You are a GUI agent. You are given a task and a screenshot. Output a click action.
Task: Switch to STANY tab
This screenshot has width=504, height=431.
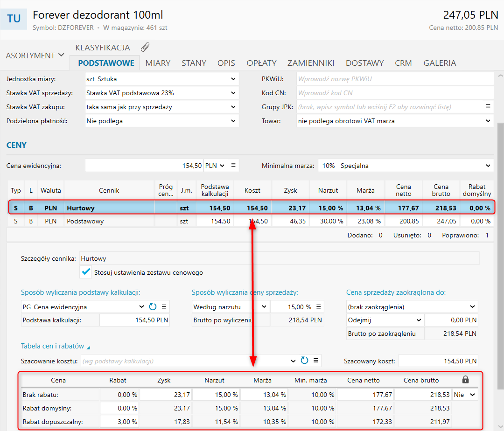[x=194, y=63]
